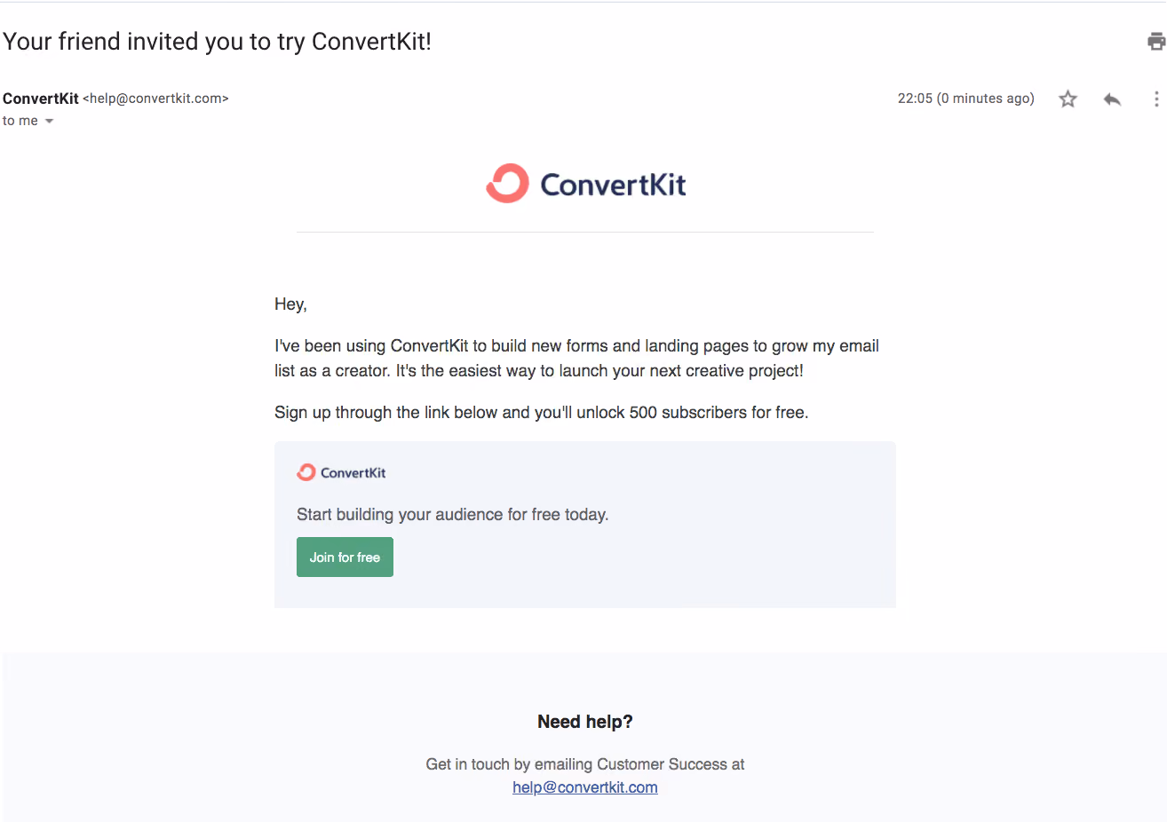
Task: Expand recipient details next to 'to me'
Action: point(49,122)
